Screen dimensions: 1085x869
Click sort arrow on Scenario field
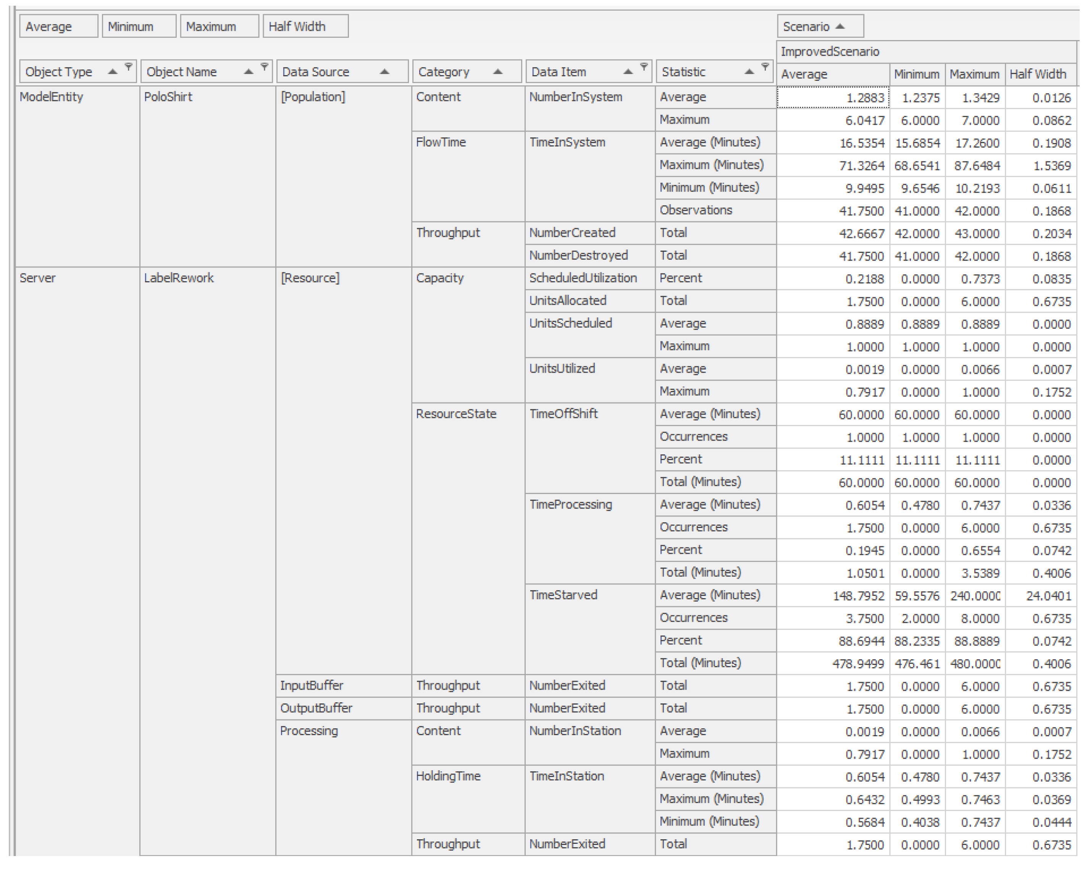click(840, 27)
